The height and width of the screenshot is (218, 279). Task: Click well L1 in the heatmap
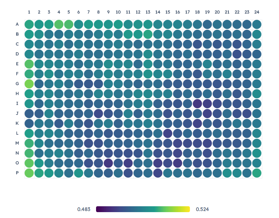29,133
